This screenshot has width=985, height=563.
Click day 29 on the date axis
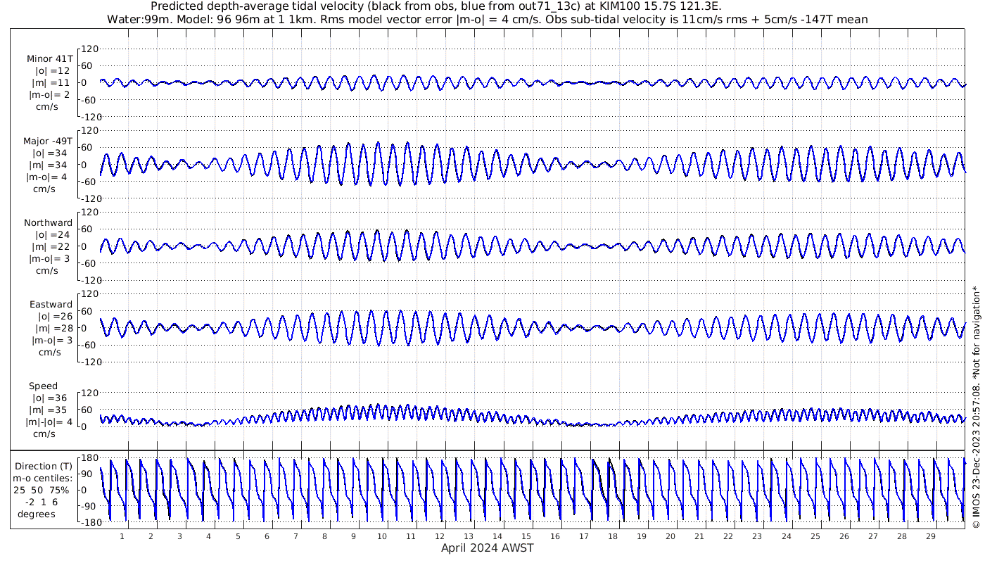pyautogui.click(x=930, y=536)
